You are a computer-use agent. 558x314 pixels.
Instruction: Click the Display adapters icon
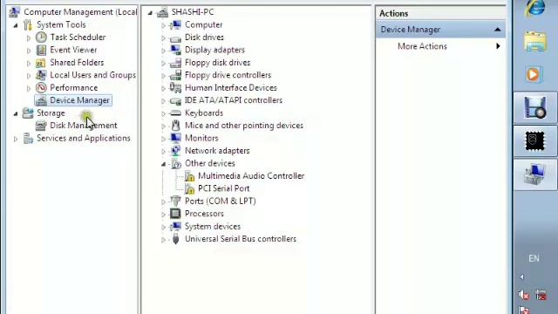tap(175, 50)
